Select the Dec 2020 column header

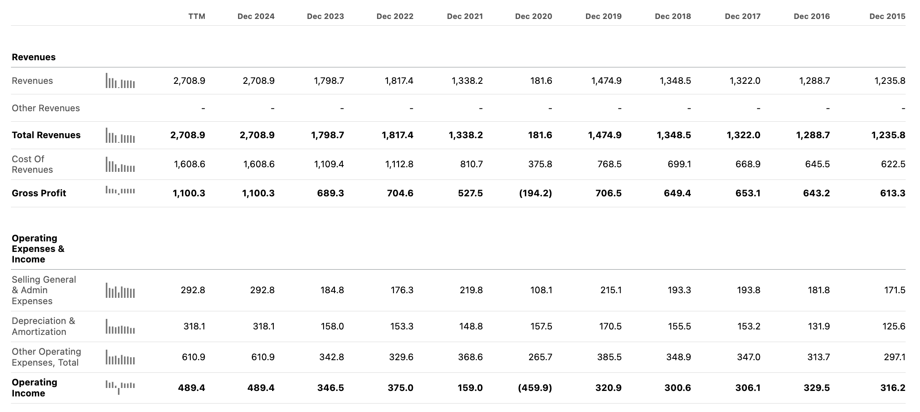pyautogui.click(x=533, y=16)
